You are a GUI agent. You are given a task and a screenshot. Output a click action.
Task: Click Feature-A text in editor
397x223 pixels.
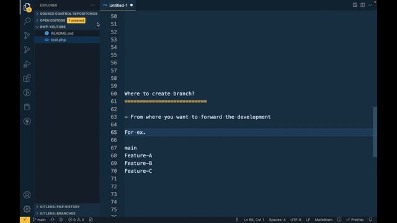tap(138, 155)
